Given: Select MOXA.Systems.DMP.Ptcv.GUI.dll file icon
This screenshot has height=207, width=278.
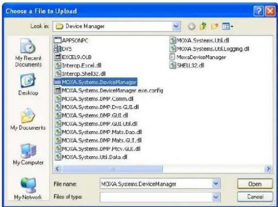Looking at the screenshot, I should pyautogui.click(x=58, y=148).
